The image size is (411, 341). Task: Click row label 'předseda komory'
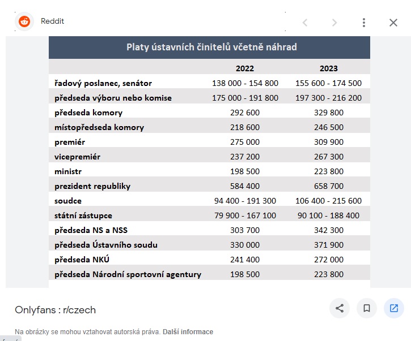(88, 113)
